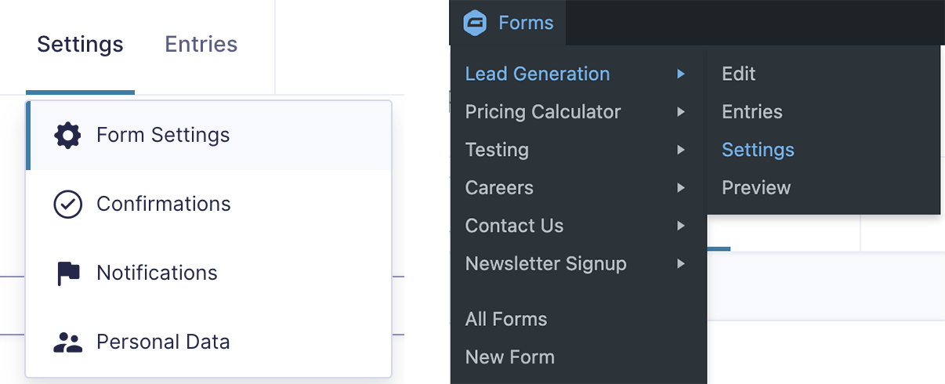This screenshot has width=945, height=384.
Task: Expand the Contact Us submenu arrow
Action: pos(681,226)
